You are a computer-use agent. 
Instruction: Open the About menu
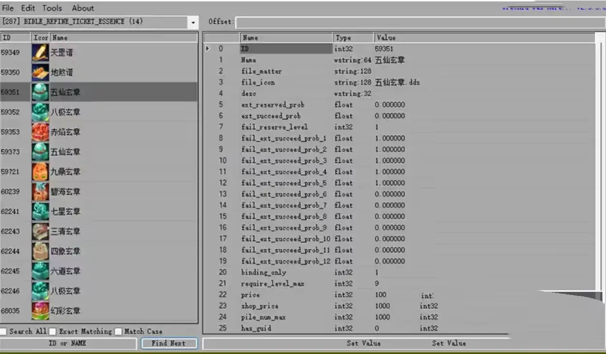point(83,8)
